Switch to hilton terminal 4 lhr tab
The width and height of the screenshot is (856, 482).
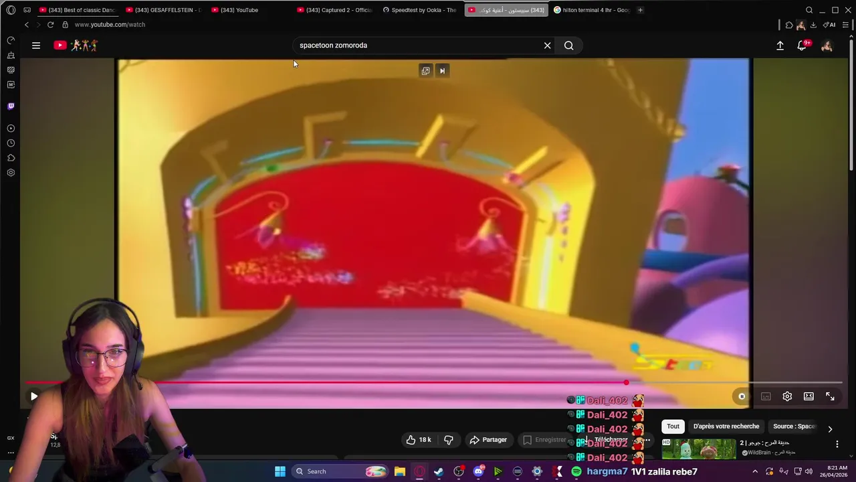pyautogui.click(x=592, y=10)
